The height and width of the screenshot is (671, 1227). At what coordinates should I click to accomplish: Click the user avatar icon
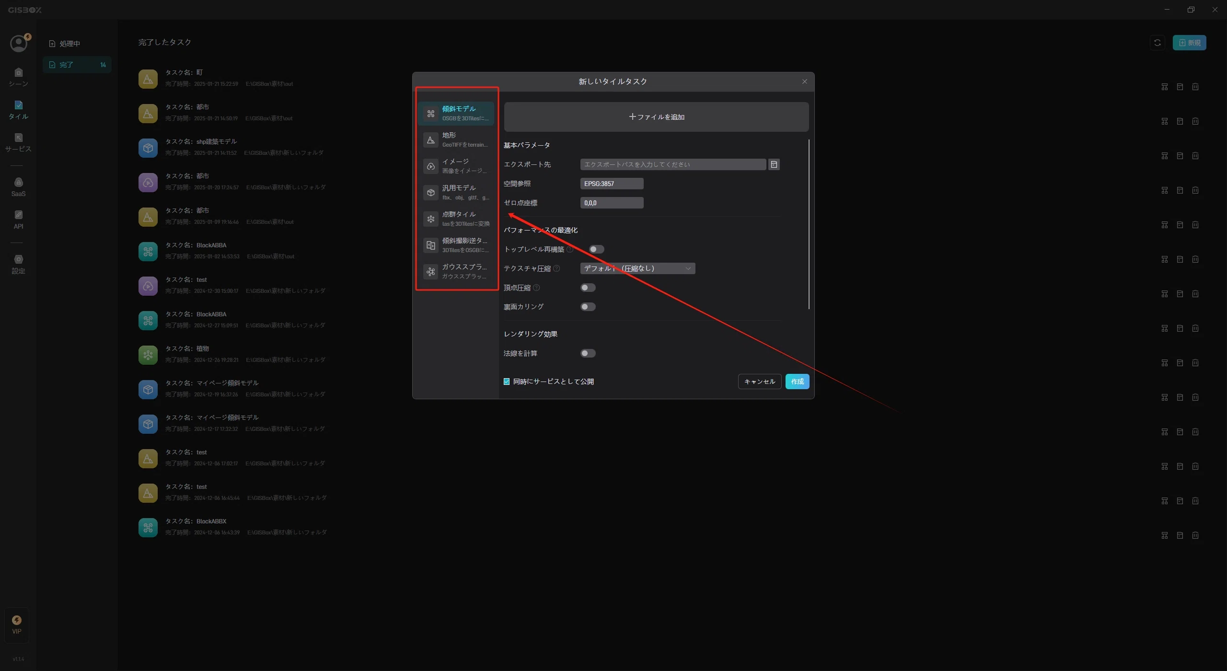click(19, 44)
